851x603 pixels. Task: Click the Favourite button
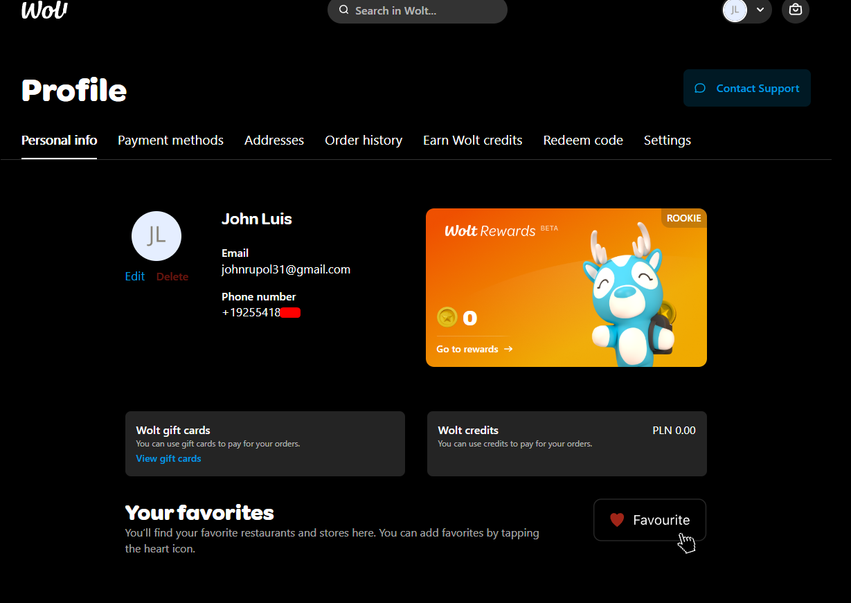coord(650,520)
